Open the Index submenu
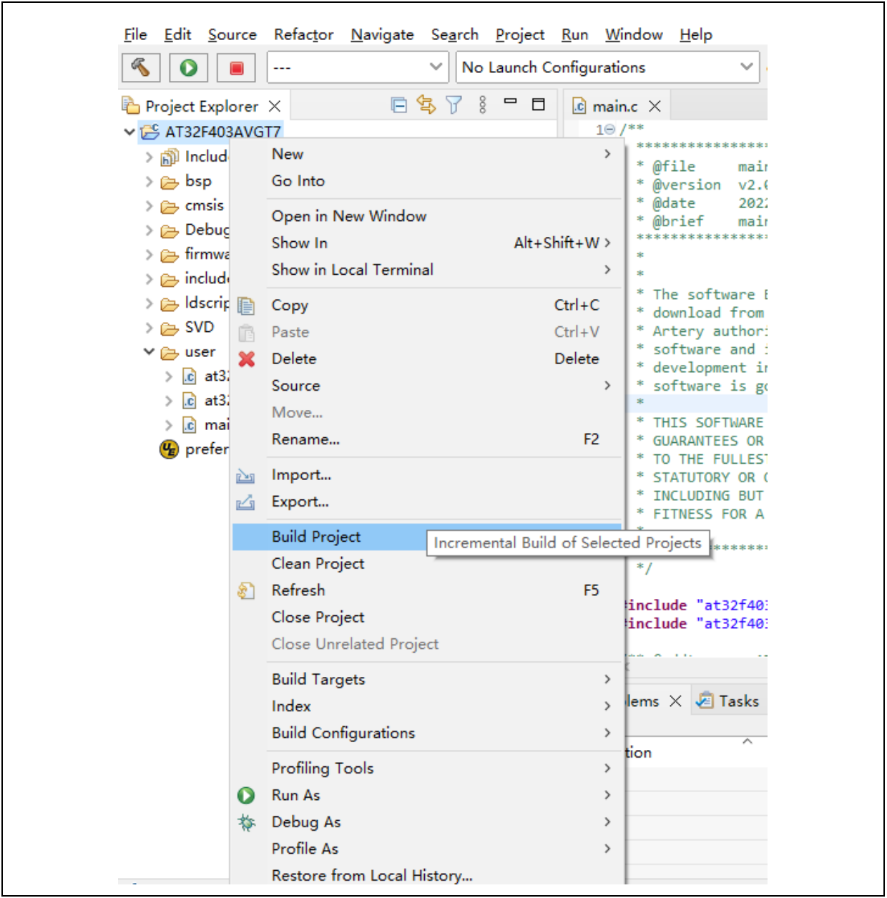 point(427,706)
